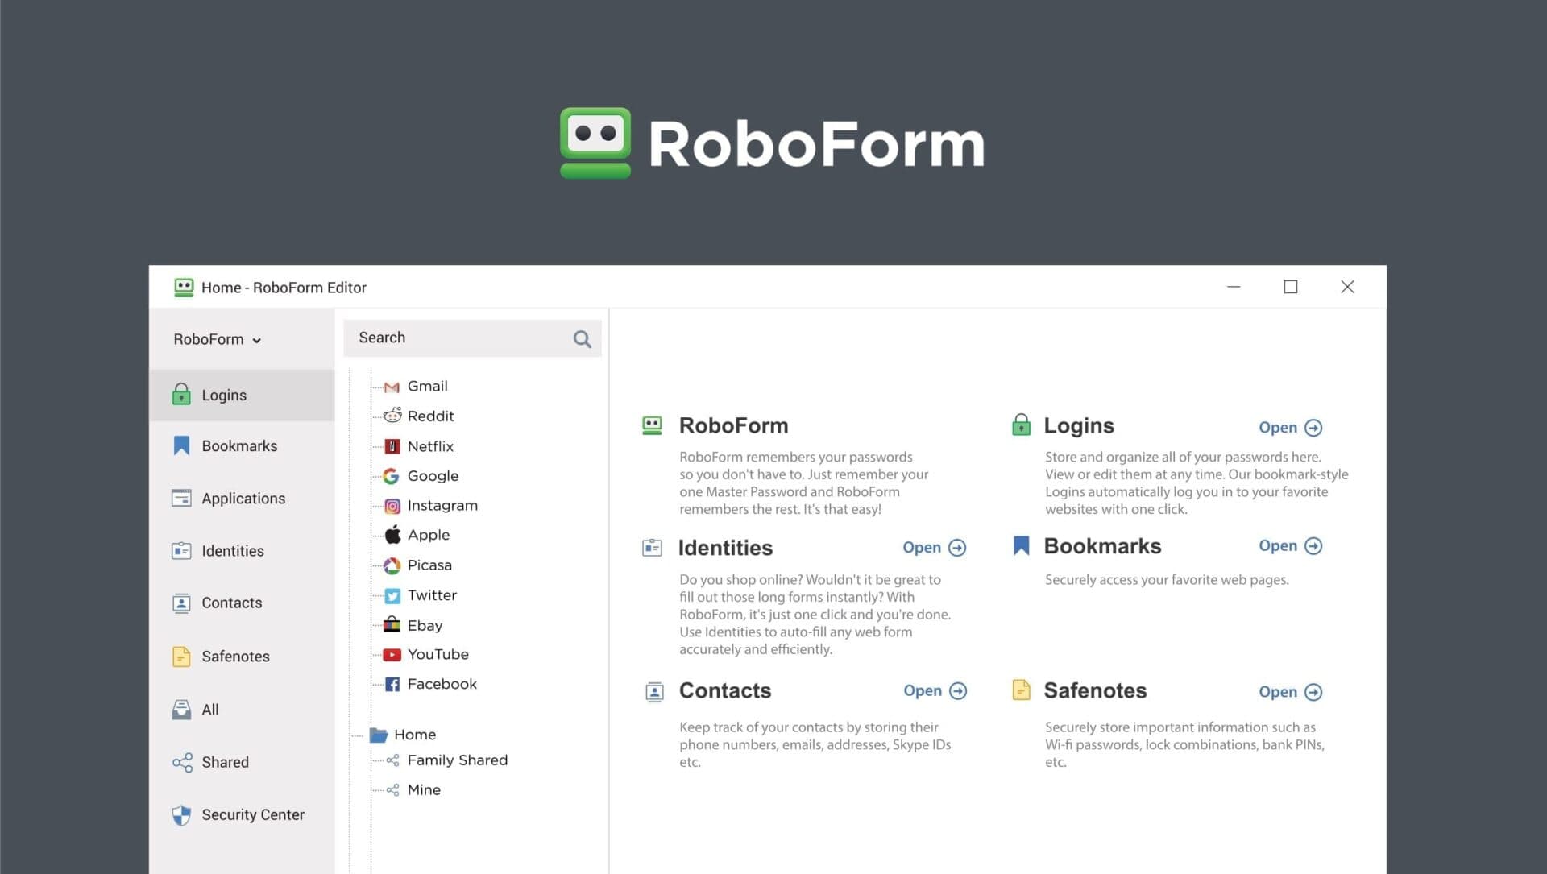Click the Mine shared folder icon
Screen dimensions: 1547x874
[x=392, y=789]
